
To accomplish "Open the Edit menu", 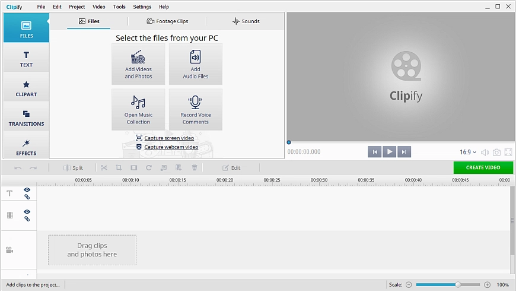I will click(x=58, y=7).
